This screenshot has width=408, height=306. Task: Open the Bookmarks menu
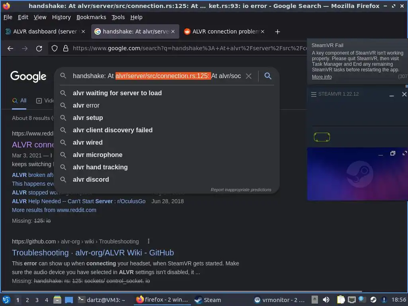click(91, 17)
